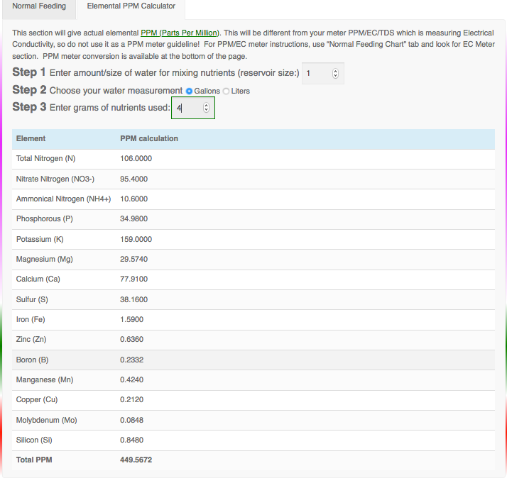
Task: Click the Nitrate Nitrogen value 95.4000
Action: click(134, 179)
